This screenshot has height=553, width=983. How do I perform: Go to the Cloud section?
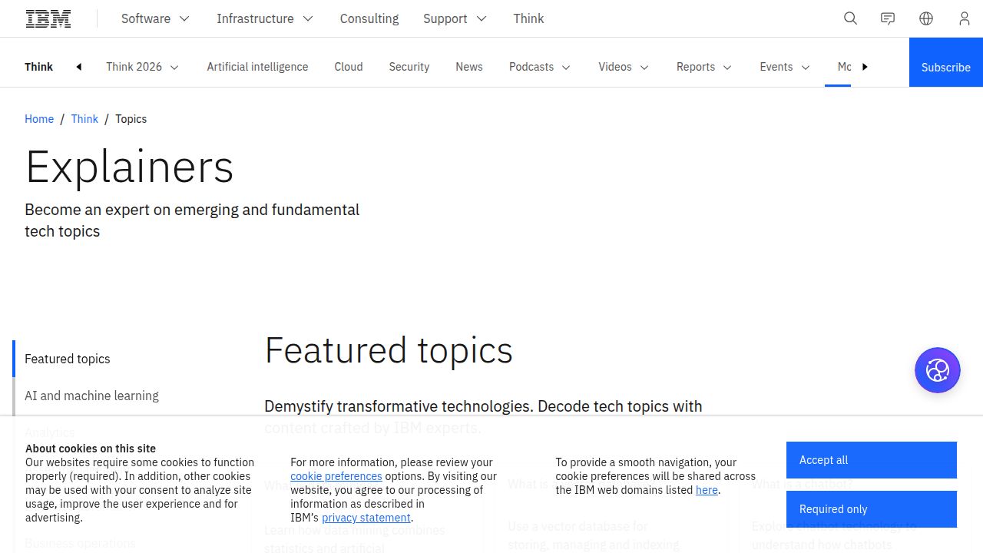(x=349, y=67)
